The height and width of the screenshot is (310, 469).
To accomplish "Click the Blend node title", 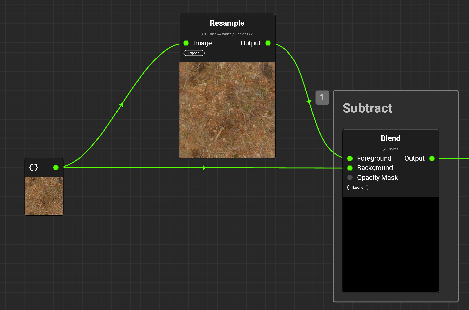I will (x=390, y=138).
